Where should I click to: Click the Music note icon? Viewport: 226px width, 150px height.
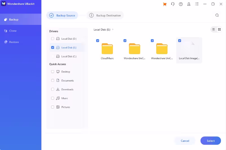point(58,98)
